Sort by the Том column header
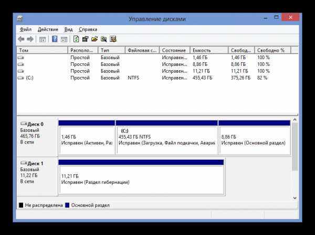This screenshot has height=235, width=315. click(43, 50)
